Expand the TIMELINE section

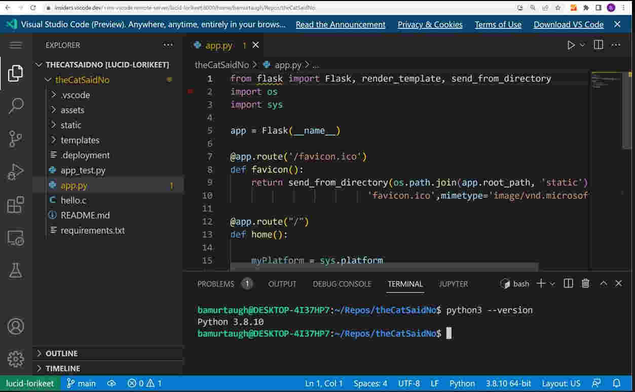coord(107,369)
